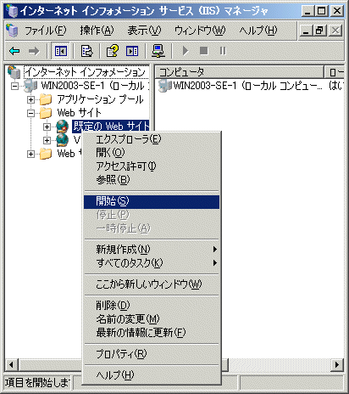Choose アクセス許可(I) from the context menu
The width and height of the screenshot is (349, 394).
(x=152, y=166)
